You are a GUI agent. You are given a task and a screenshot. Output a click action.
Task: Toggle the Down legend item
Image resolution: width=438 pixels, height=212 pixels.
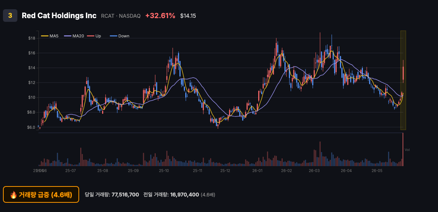point(119,36)
